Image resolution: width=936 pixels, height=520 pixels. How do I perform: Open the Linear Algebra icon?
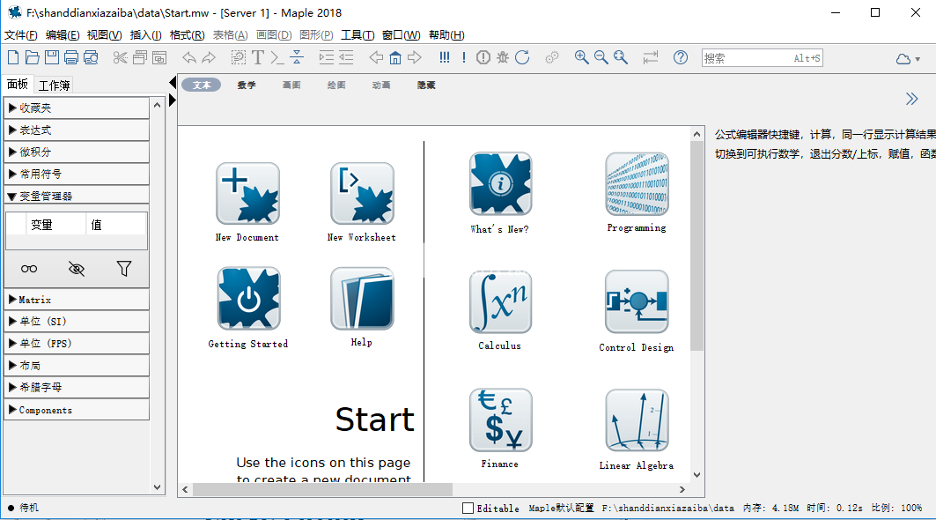point(637,420)
